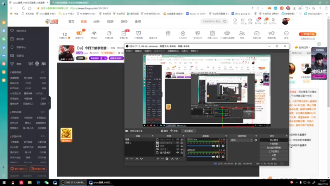Viewport: 330px width, 186px height.
Task: Open the 友邻 friends icon in toolbar
Action: [x=242, y=33]
